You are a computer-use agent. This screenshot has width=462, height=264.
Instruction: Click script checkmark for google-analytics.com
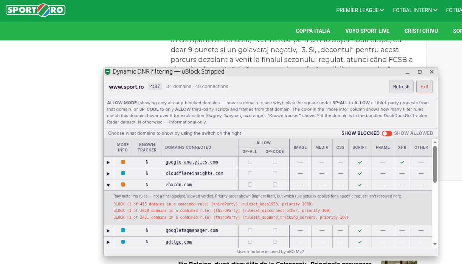pos(360,162)
